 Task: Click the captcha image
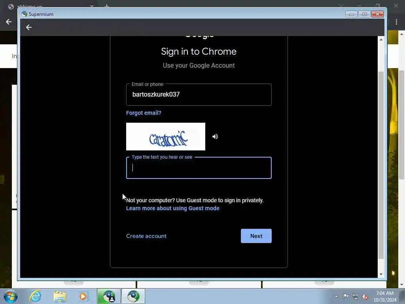pos(166,137)
